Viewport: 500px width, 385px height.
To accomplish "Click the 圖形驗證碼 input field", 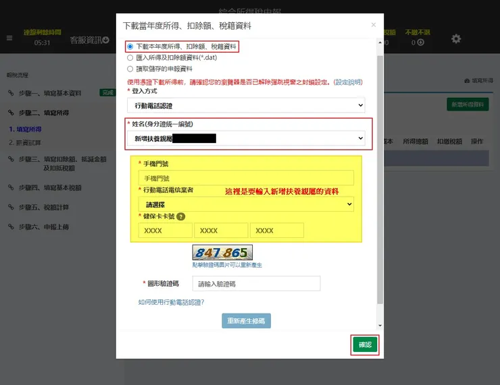I will [x=256, y=283].
